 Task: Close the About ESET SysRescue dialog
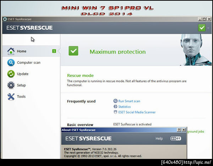pyautogui.click(x=184, y=130)
